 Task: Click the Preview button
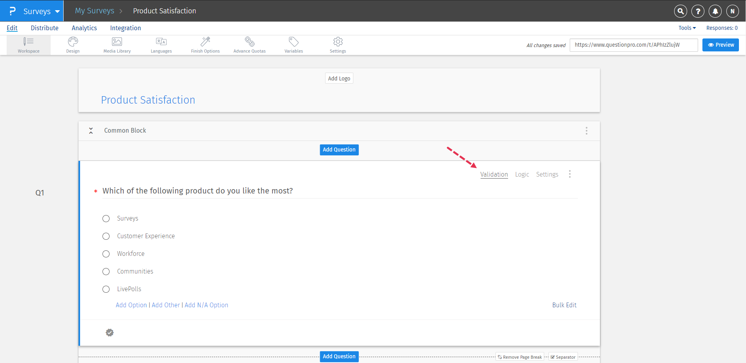click(720, 45)
